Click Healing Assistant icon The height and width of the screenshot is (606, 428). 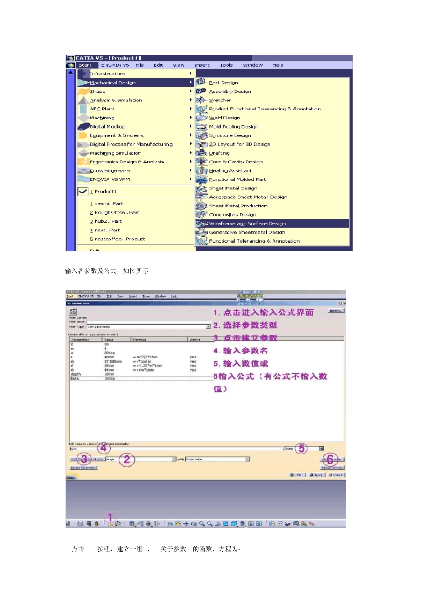point(201,170)
